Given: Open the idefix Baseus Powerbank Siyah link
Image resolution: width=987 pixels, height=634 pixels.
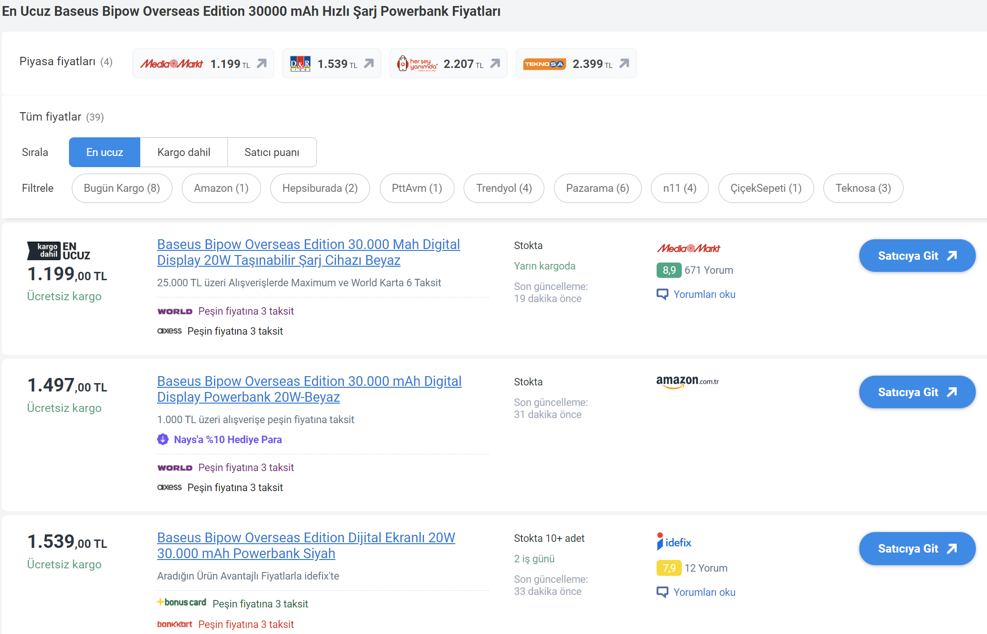Looking at the screenshot, I should coord(306,545).
